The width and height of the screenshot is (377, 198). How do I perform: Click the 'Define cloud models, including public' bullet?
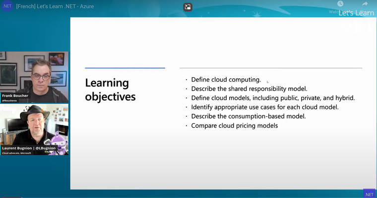[x=273, y=98]
